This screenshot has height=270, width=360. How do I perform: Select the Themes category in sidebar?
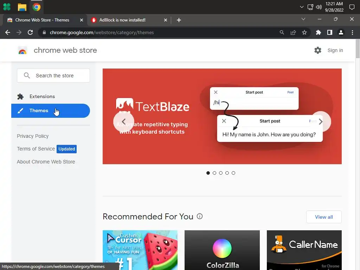click(51, 111)
